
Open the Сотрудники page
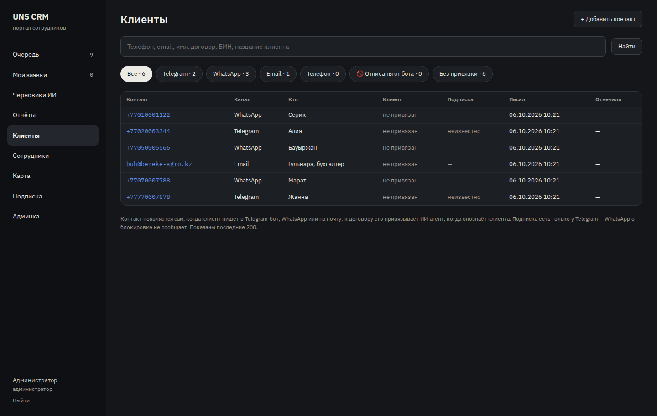pyautogui.click(x=53, y=156)
